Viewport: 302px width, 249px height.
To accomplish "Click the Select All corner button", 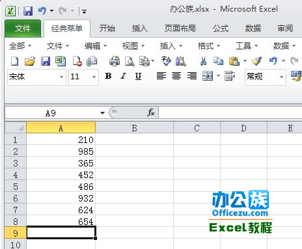I will [x=16, y=127].
